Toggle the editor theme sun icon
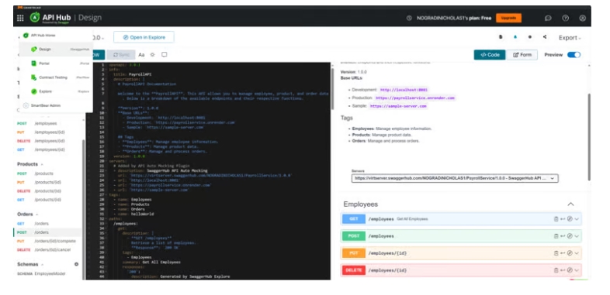This screenshot has height=295, width=610. click(x=152, y=55)
